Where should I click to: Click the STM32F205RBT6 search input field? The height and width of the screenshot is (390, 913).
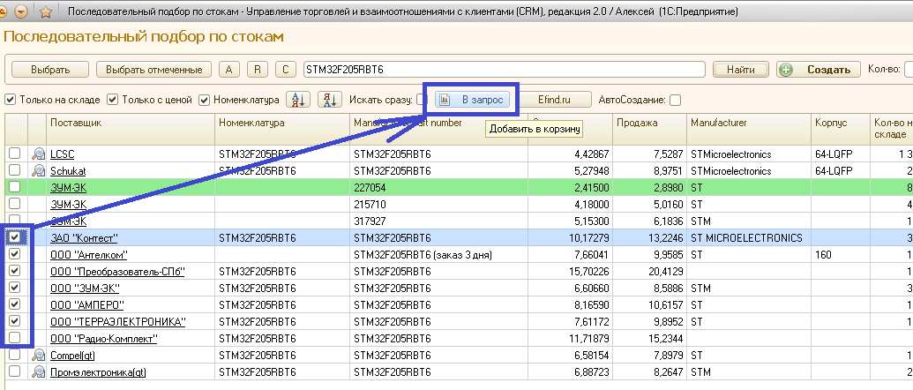[x=503, y=70]
